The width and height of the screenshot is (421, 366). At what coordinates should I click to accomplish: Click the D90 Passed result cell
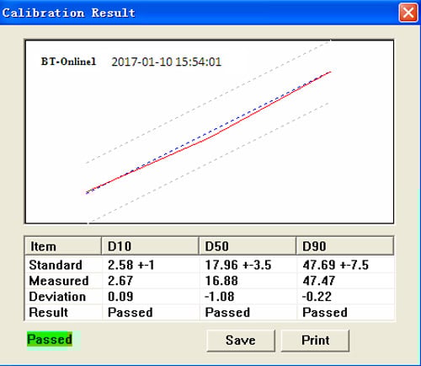click(x=325, y=312)
